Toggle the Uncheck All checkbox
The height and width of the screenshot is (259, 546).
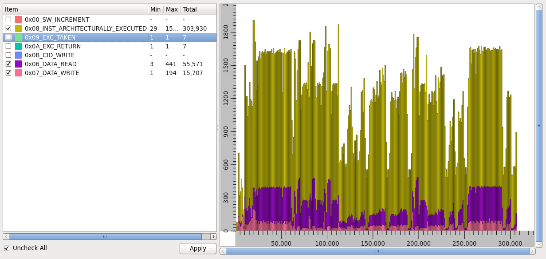point(7,248)
